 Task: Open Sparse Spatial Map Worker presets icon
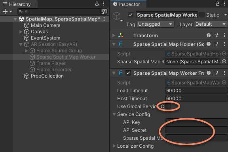coord(217,73)
